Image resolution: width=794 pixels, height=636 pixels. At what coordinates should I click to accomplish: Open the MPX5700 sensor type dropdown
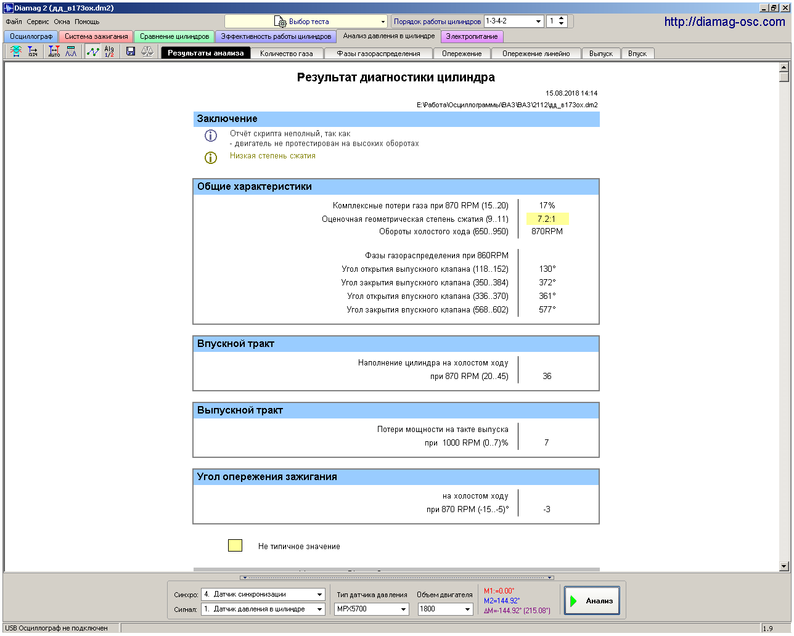pyautogui.click(x=404, y=609)
